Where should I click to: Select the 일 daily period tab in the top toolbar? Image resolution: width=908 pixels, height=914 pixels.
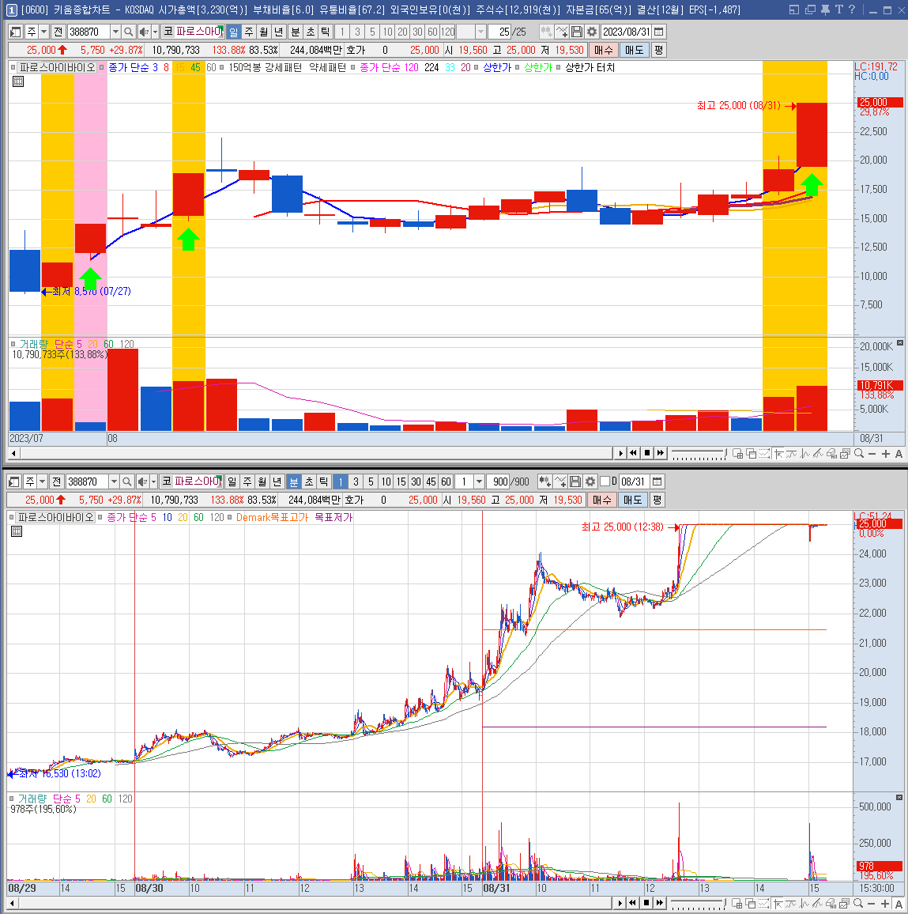pos(234,32)
